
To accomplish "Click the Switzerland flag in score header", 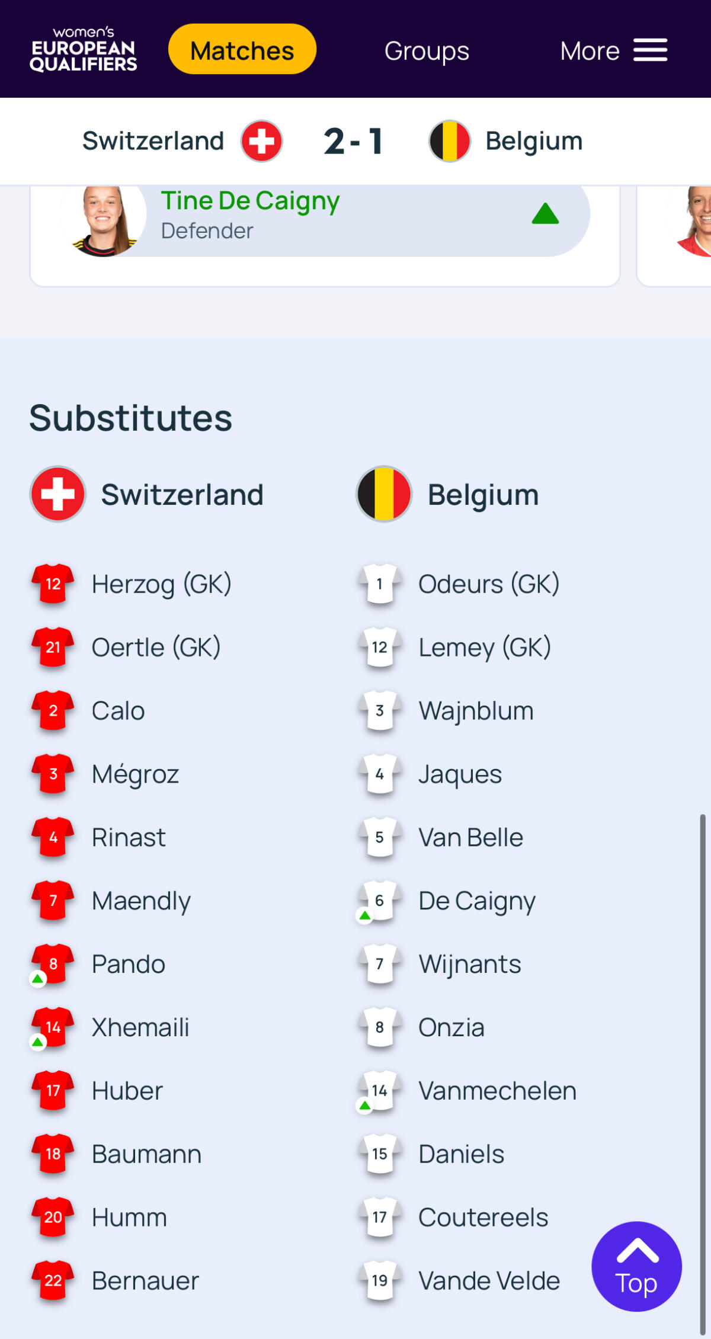I will 261,142.
